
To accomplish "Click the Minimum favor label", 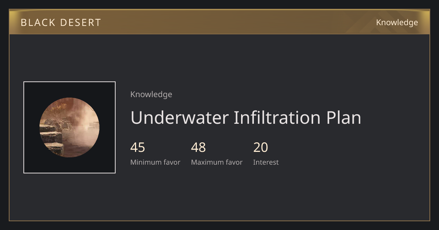I will click(155, 162).
